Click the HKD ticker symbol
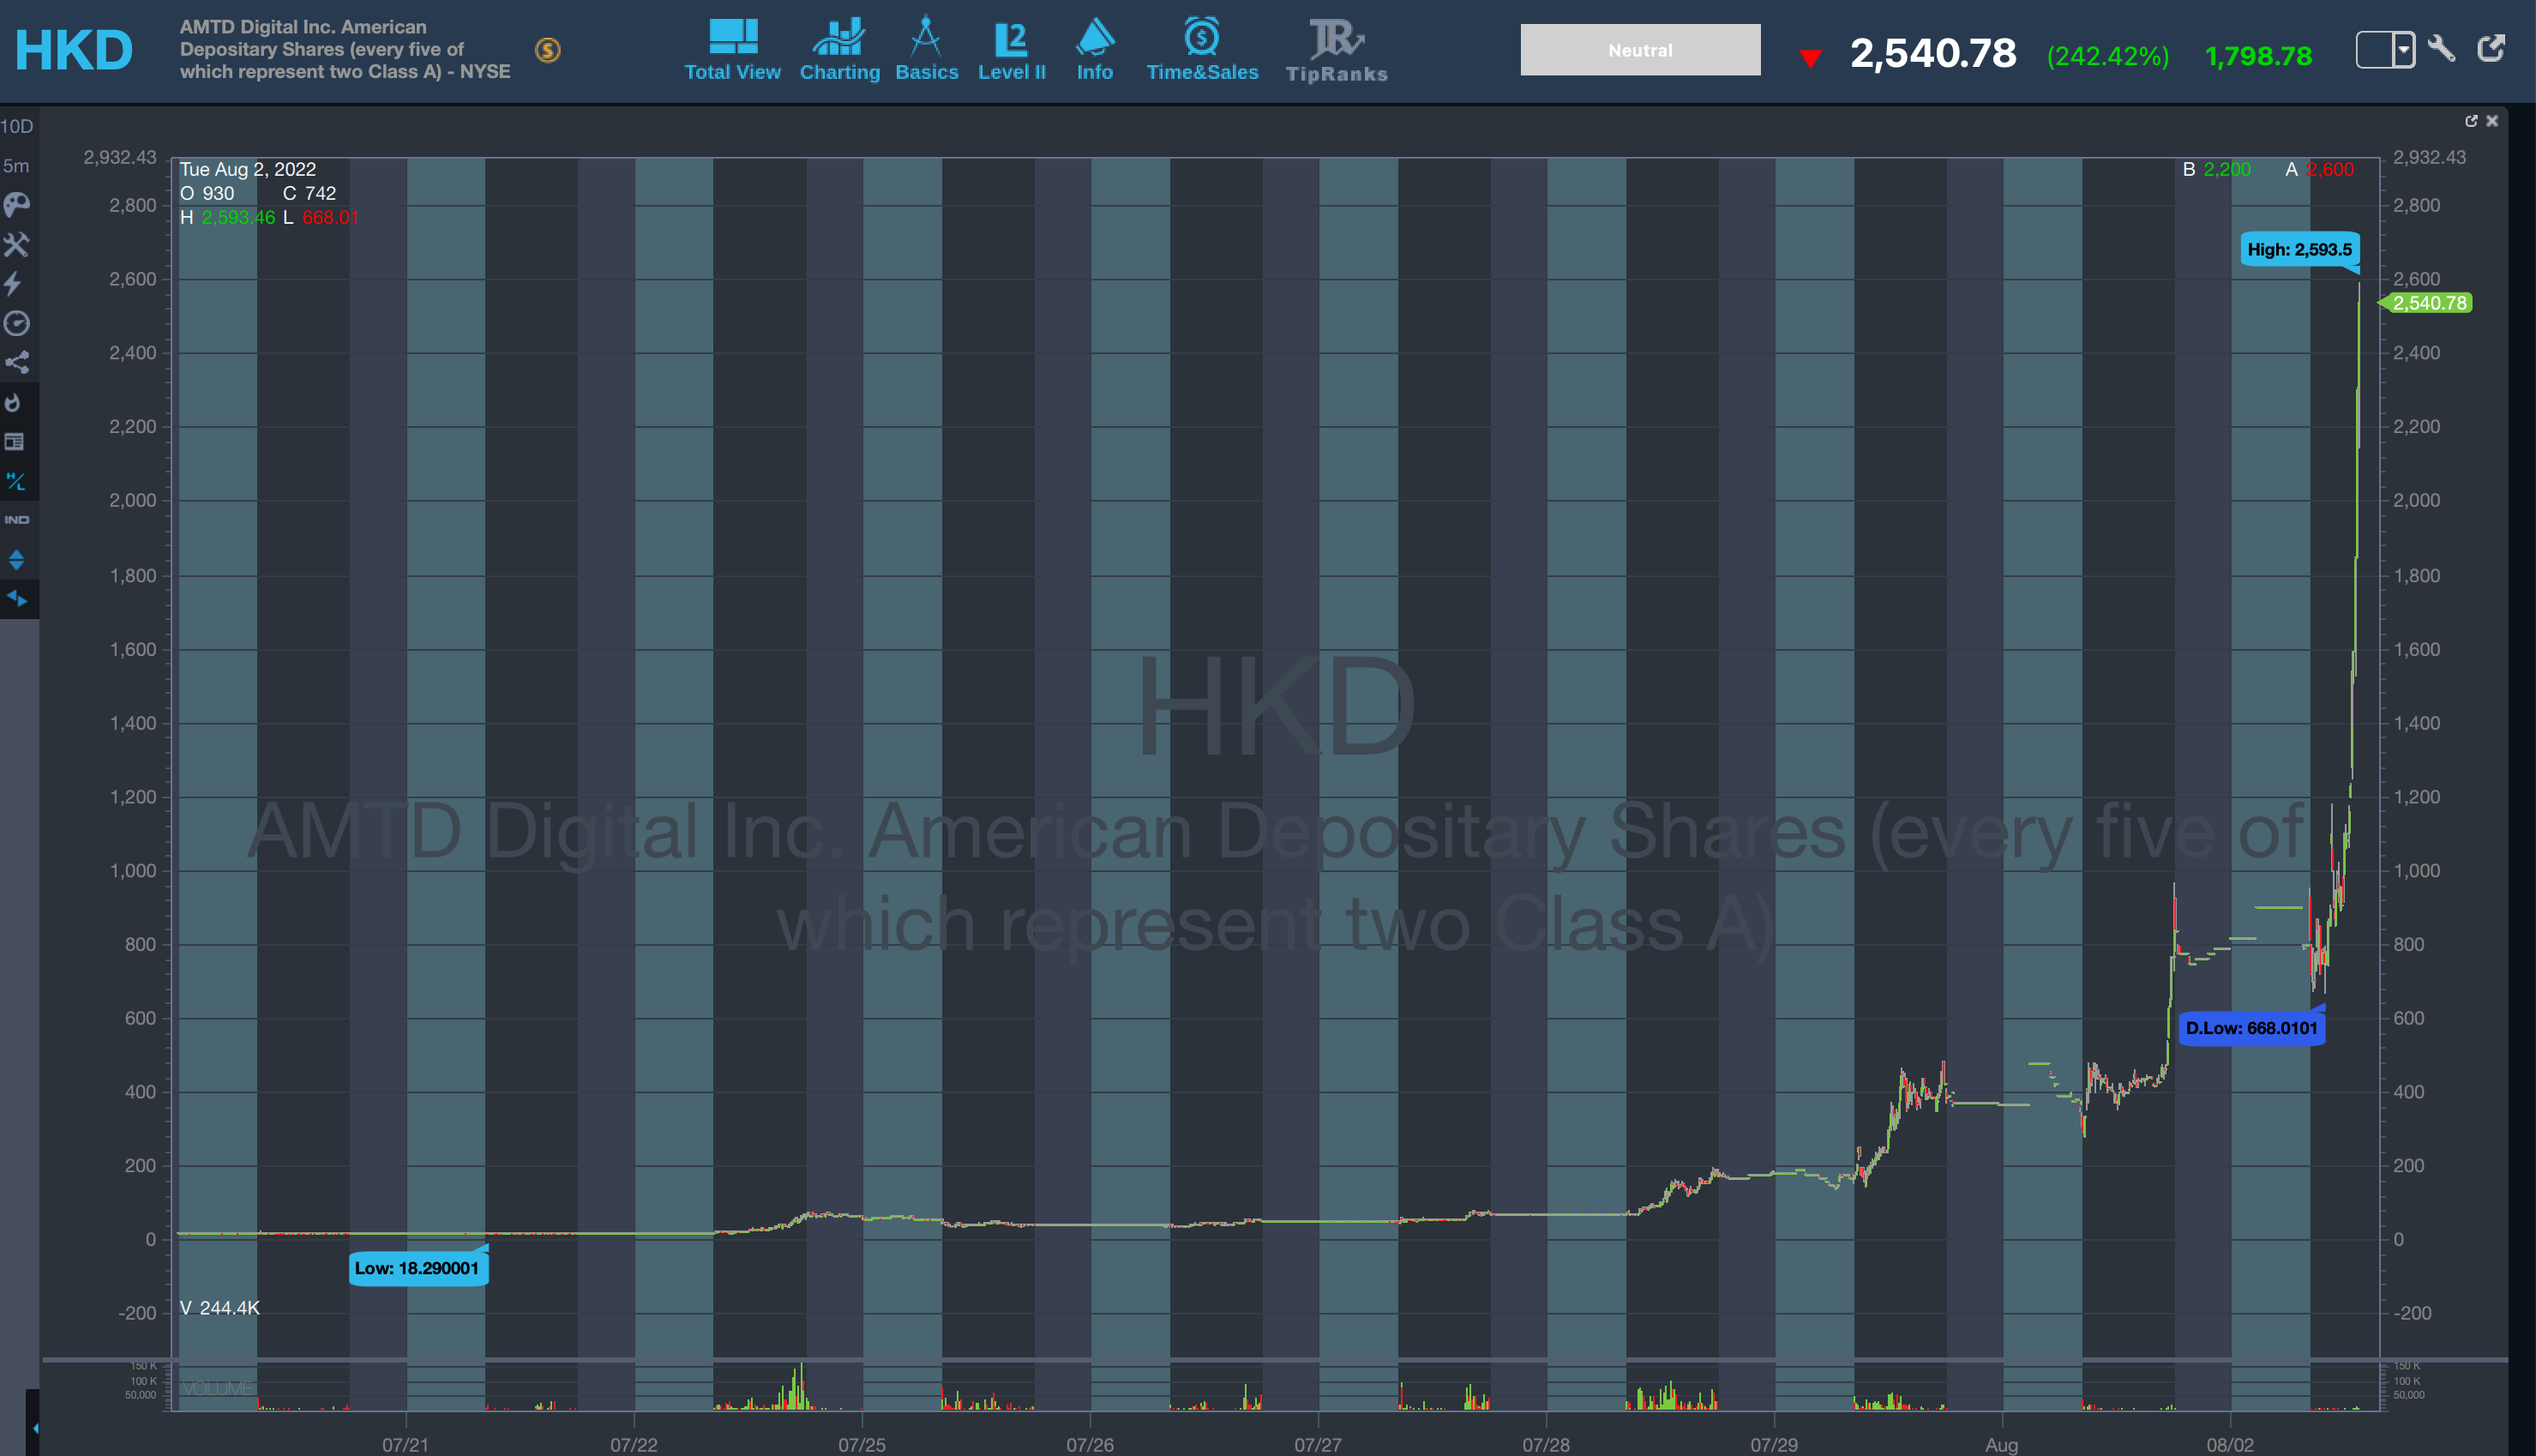The image size is (2536, 1456). [x=74, y=50]
